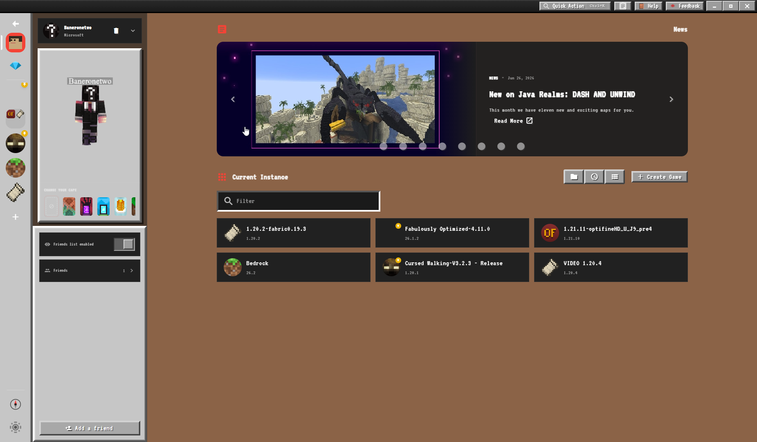Select the dark enderman-face instance in sidebar
The image size is (757, 442).
[16, 143]
